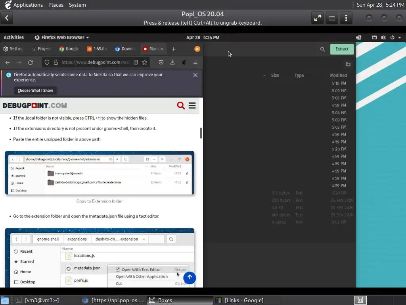This screenshot has width=406, height=305.
Task: Open the Boxes three-dot menu
Action: 346,18
